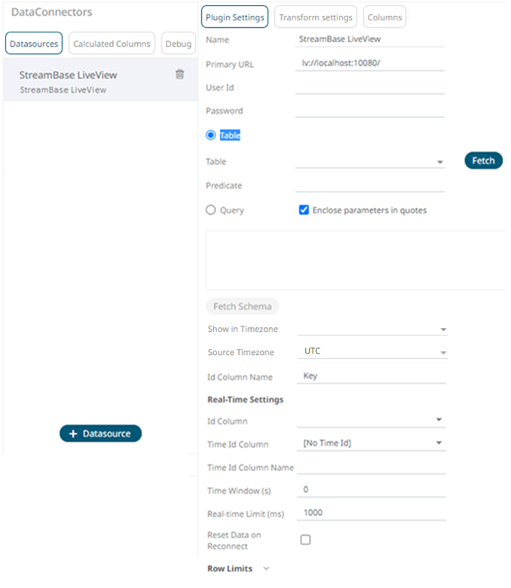Screen dimensions: 511x588
Task: Open the Id Column dropdown
Action: (371, 421)
